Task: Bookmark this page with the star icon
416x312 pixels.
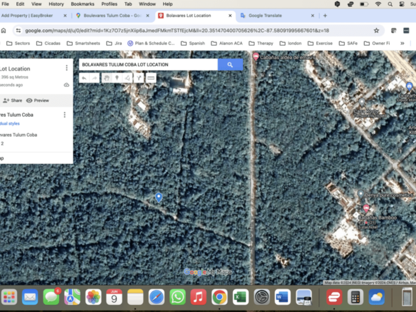Action: (376, 31)
